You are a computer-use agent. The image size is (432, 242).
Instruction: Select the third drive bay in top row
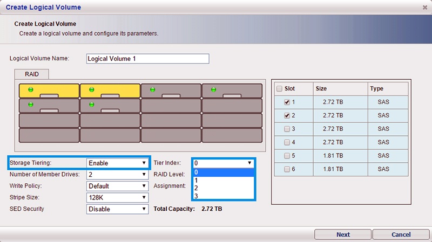[x=171, y=91]
